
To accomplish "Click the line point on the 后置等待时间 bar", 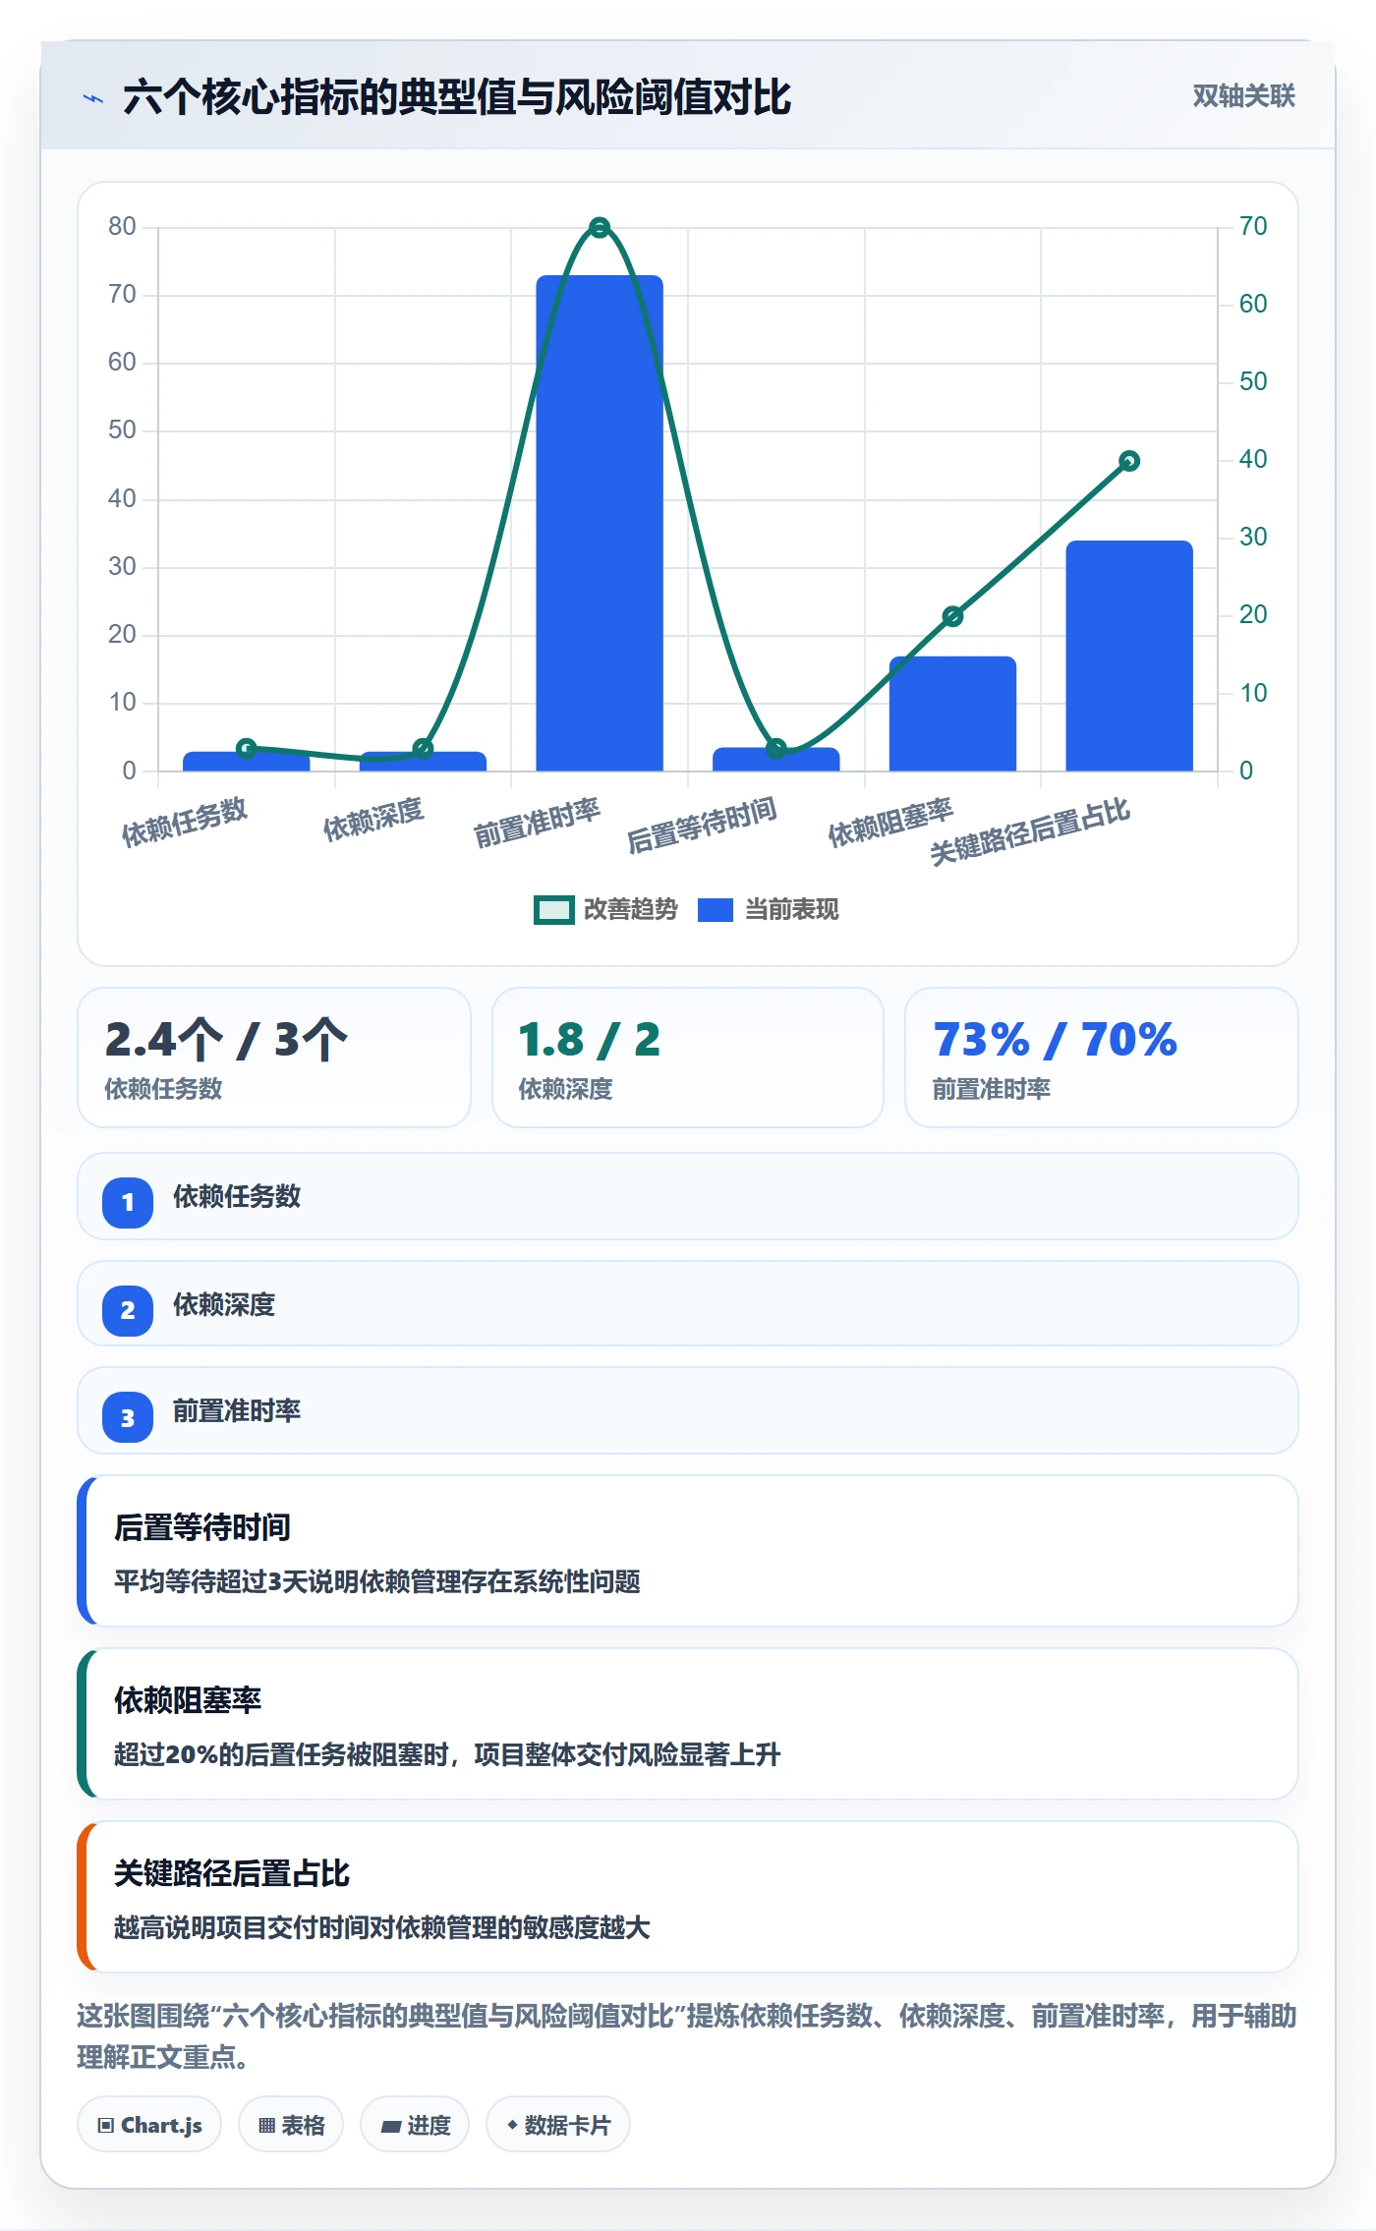I will click(776, 749).
